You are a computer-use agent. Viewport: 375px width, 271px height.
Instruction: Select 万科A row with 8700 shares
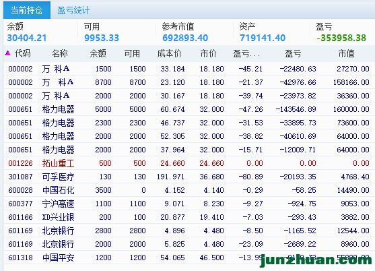189,82
